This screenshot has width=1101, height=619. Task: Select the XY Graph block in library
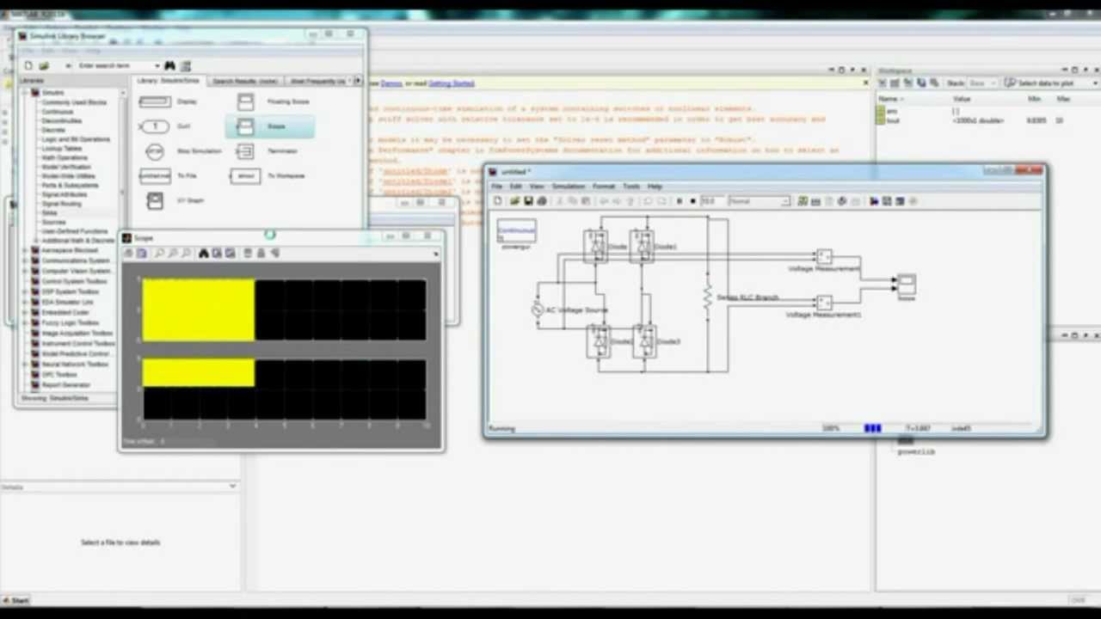point(155,200)
